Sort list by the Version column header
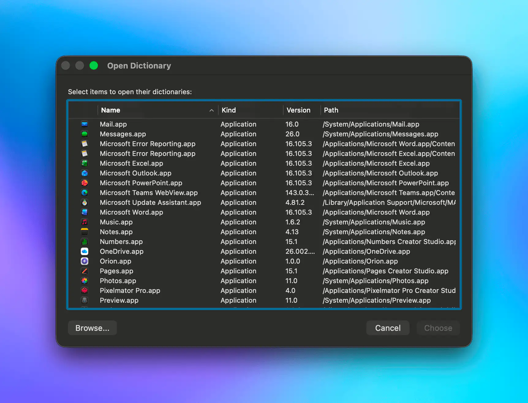Screen dimensions: 528x403 point(298,110)
